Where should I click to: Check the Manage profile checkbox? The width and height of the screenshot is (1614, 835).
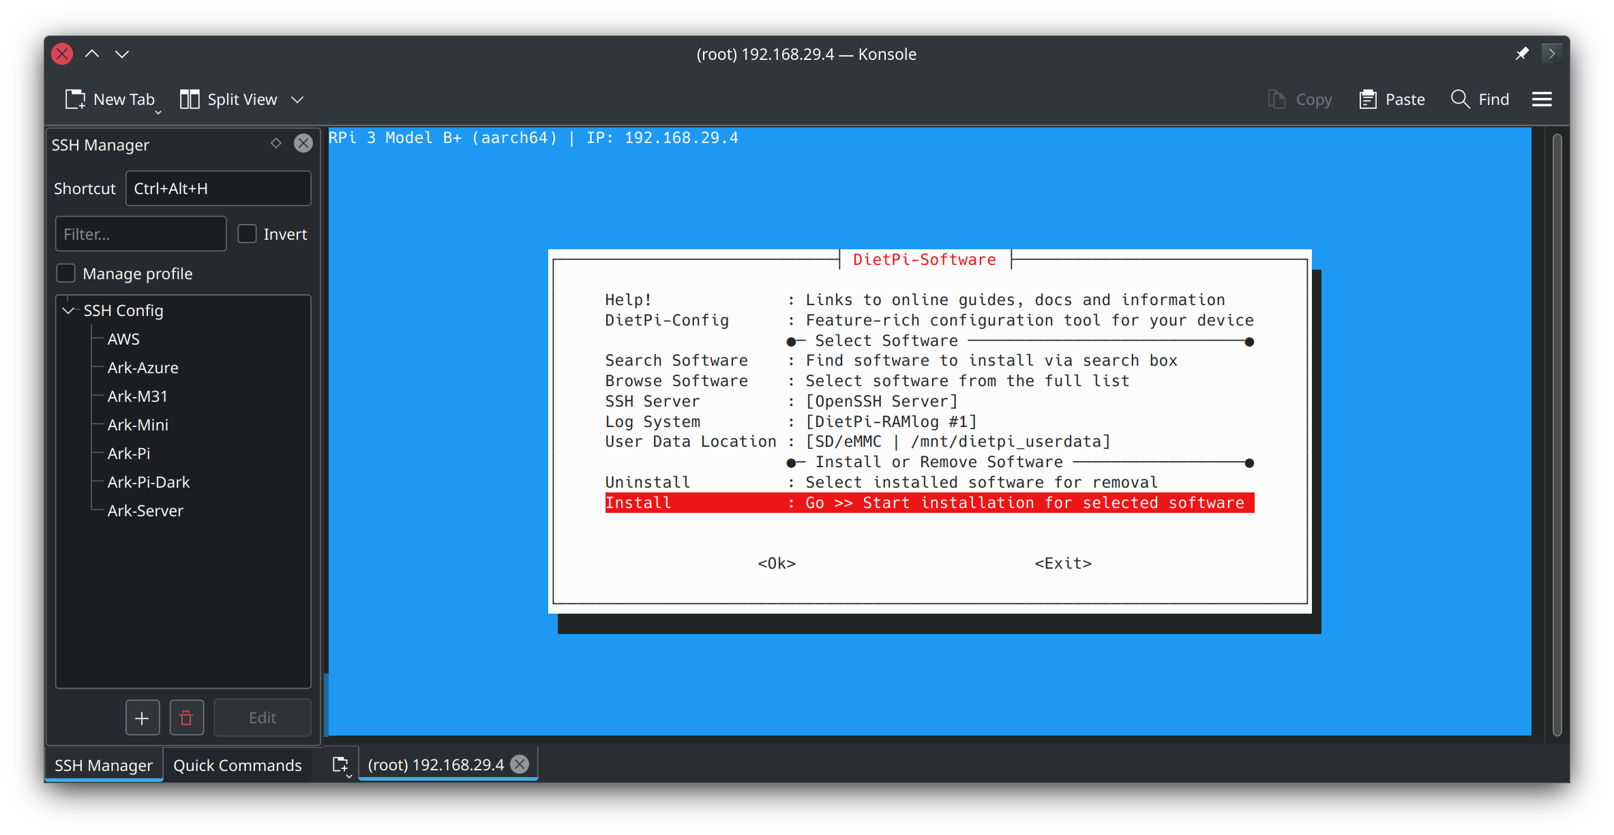(66, 273)
